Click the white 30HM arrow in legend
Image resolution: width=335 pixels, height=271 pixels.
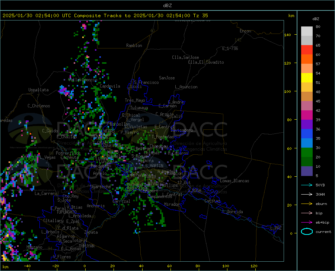coord(307,195)
